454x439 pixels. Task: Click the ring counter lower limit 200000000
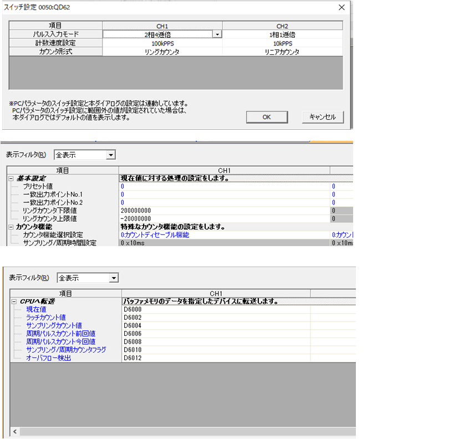point(225,211)
